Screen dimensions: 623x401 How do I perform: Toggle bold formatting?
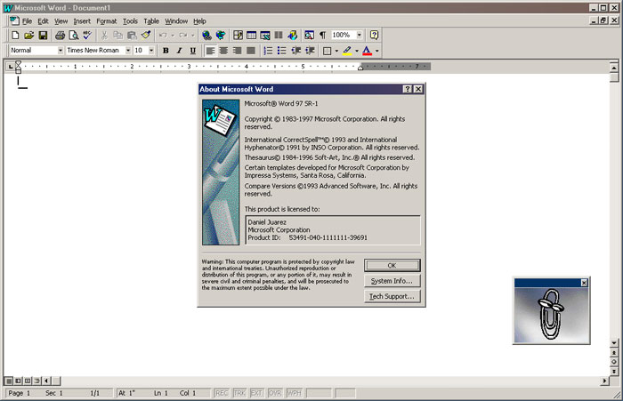coord(166,51)
